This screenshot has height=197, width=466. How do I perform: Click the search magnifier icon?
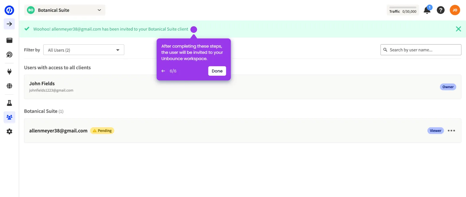(385, 50)
